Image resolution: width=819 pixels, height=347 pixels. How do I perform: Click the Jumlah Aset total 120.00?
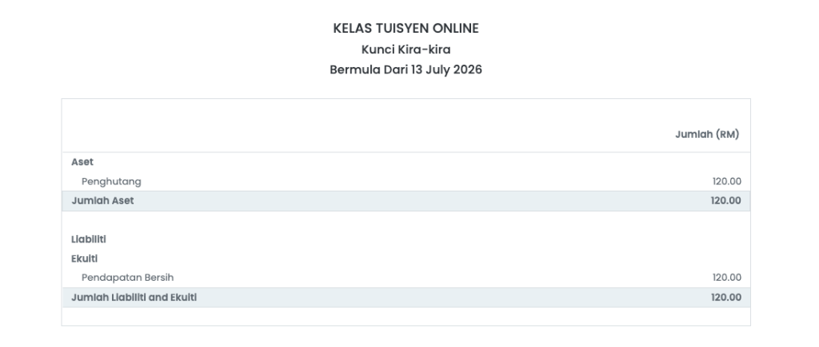pos(725,200)
